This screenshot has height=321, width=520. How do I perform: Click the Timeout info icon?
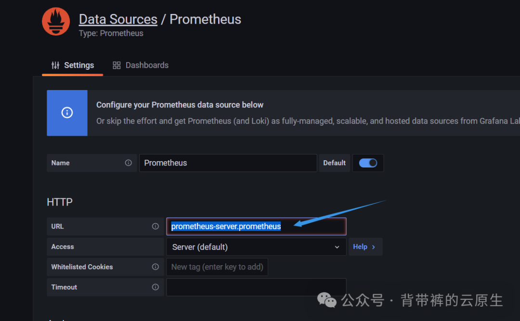pyautogui.click(x=155, y=287)
